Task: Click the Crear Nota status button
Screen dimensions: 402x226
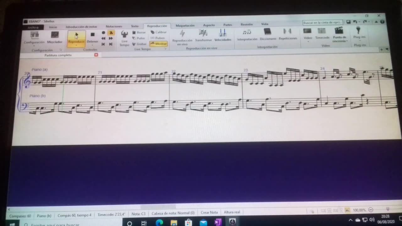Action: point(209,213)
